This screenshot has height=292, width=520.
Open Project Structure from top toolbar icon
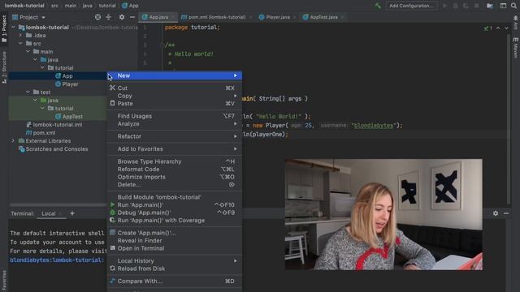(490, 6)
